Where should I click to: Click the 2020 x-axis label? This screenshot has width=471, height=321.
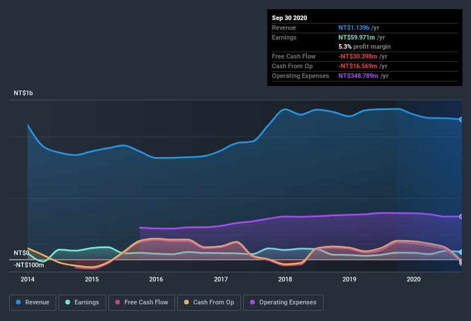point(414,279)
